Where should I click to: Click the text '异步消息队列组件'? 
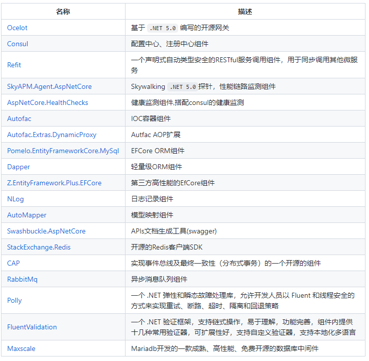coord(159,279)
